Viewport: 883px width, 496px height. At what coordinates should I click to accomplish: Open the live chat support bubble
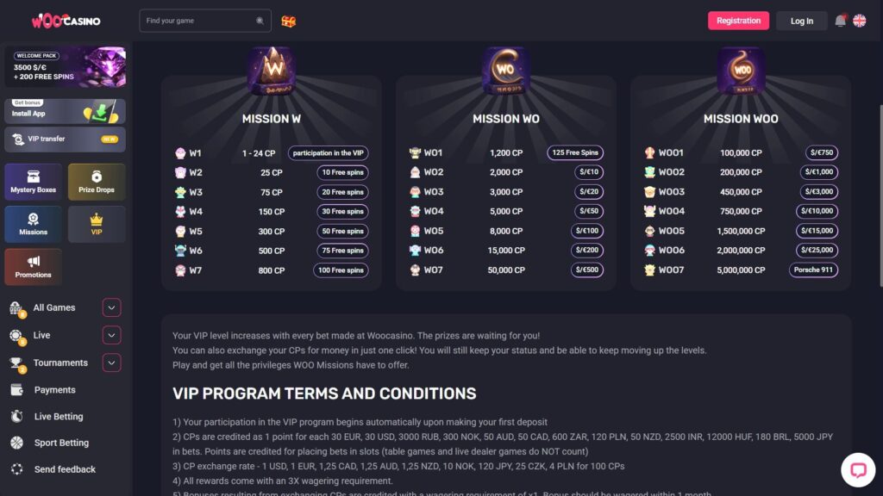pos(858,470)
